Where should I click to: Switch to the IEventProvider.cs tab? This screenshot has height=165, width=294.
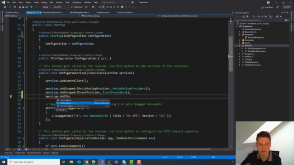(12, 12)
